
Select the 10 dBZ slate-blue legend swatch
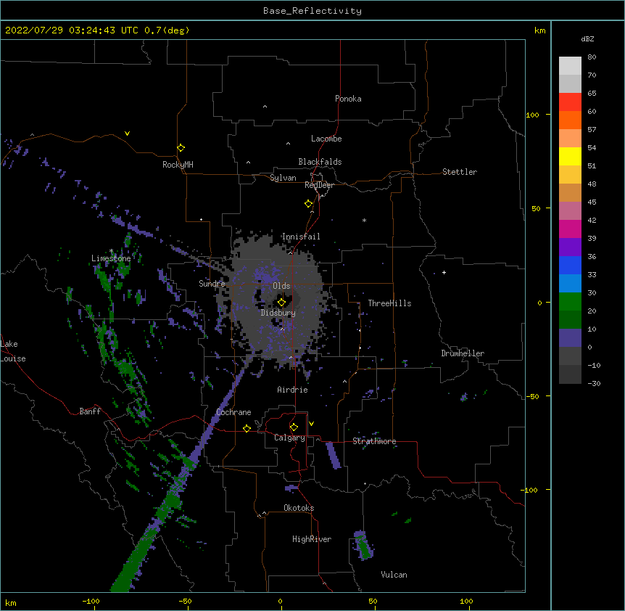pyautogui.click(x=570, y=338)
